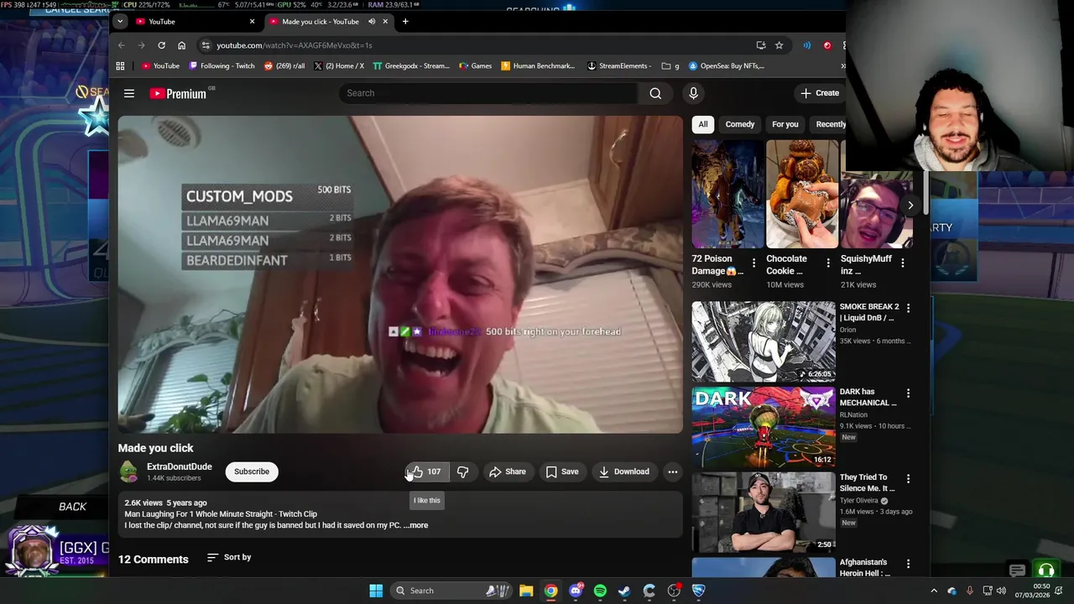1074x604 pixels.
Task: Open ExtraDonutDude channel name link
Action: 180,466
